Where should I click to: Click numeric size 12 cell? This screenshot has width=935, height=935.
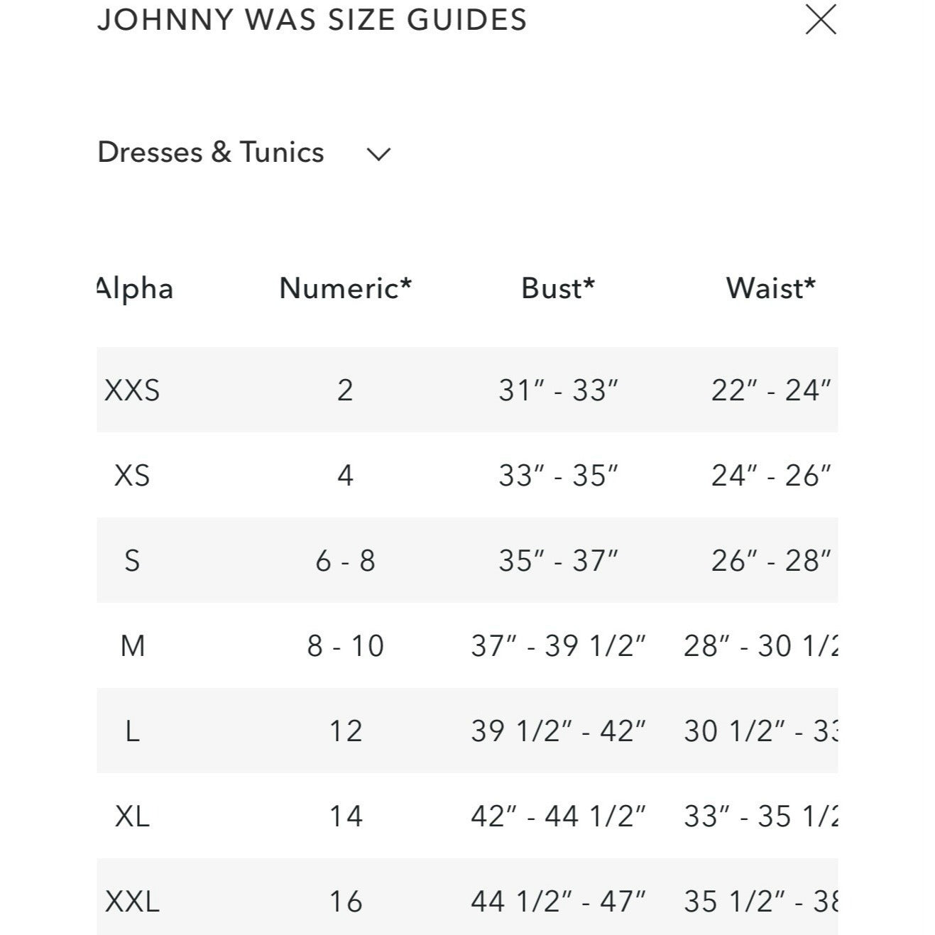(345, 731)
